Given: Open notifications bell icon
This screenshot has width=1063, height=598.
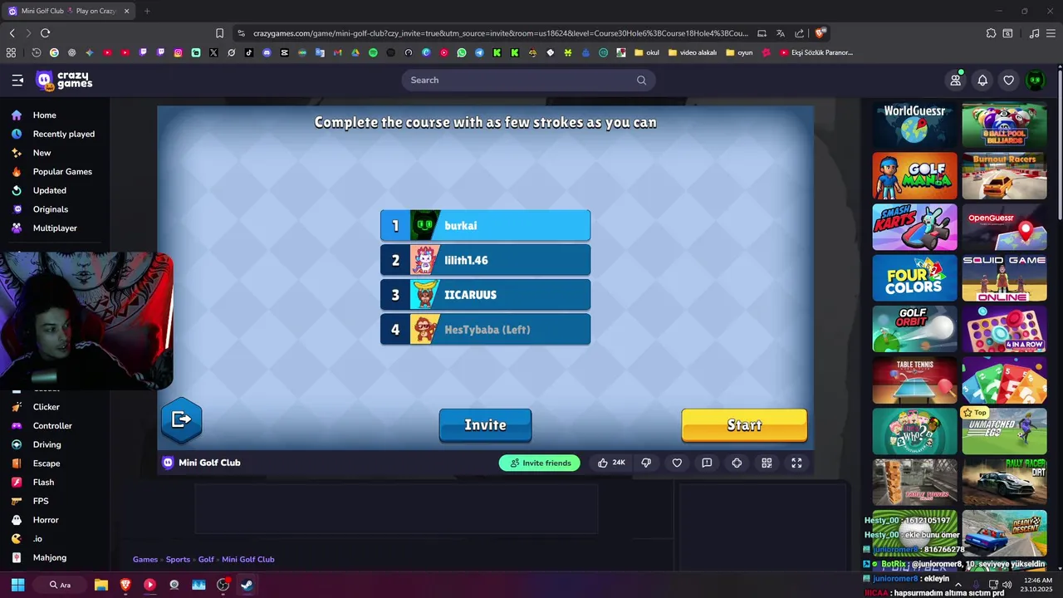Looking at the screenshot, I should point(982,80).
